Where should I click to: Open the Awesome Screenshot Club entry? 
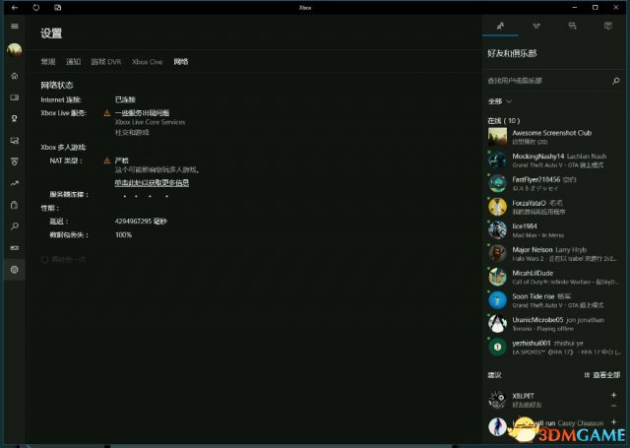554,137
